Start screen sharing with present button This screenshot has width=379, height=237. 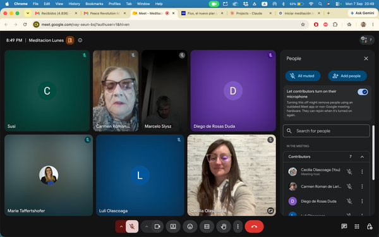point(173,227)
